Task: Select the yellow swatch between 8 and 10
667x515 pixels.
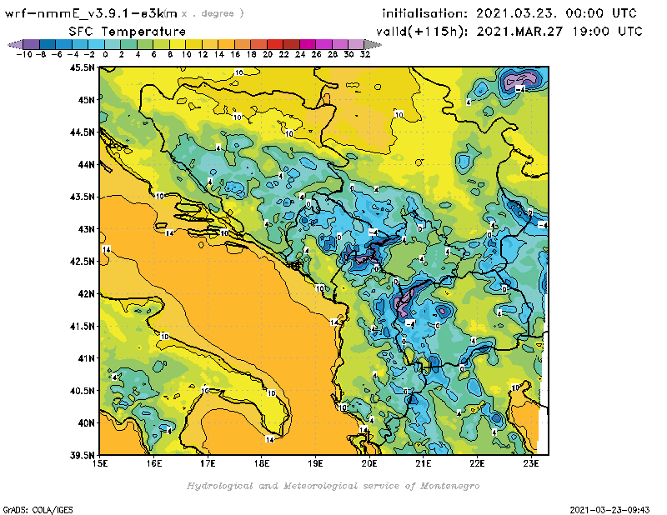Action: pyautogui.click(x=178, y=43)
